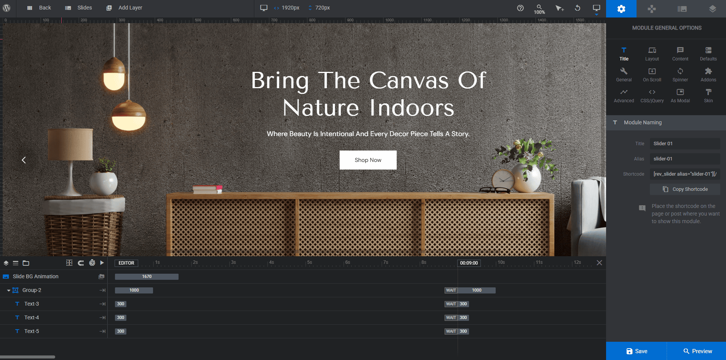The image size is (726, 360).
Task: Open the Skin options
Action: click(x=708, y=96)
